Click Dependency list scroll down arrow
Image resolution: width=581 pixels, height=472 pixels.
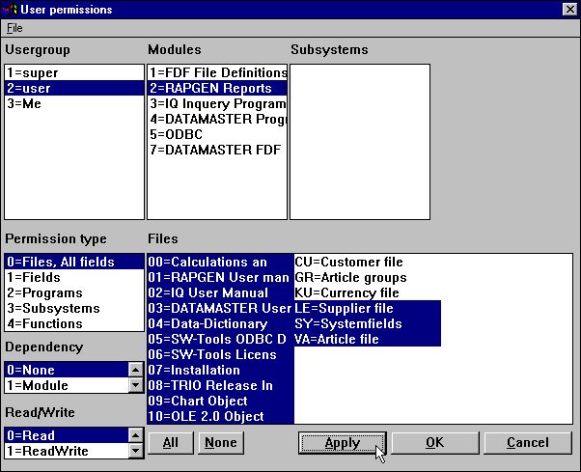click(x=136, y=385)
